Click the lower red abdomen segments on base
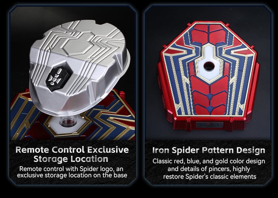 (x=209, y=97)
